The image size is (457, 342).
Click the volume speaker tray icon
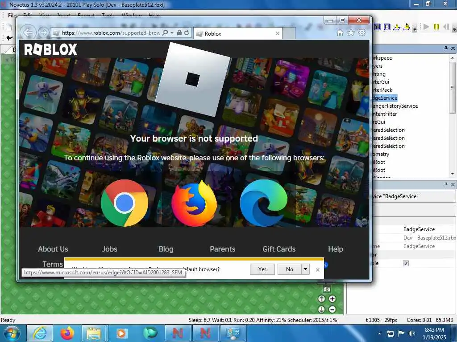pyautogui.click(x=412, y=334)
